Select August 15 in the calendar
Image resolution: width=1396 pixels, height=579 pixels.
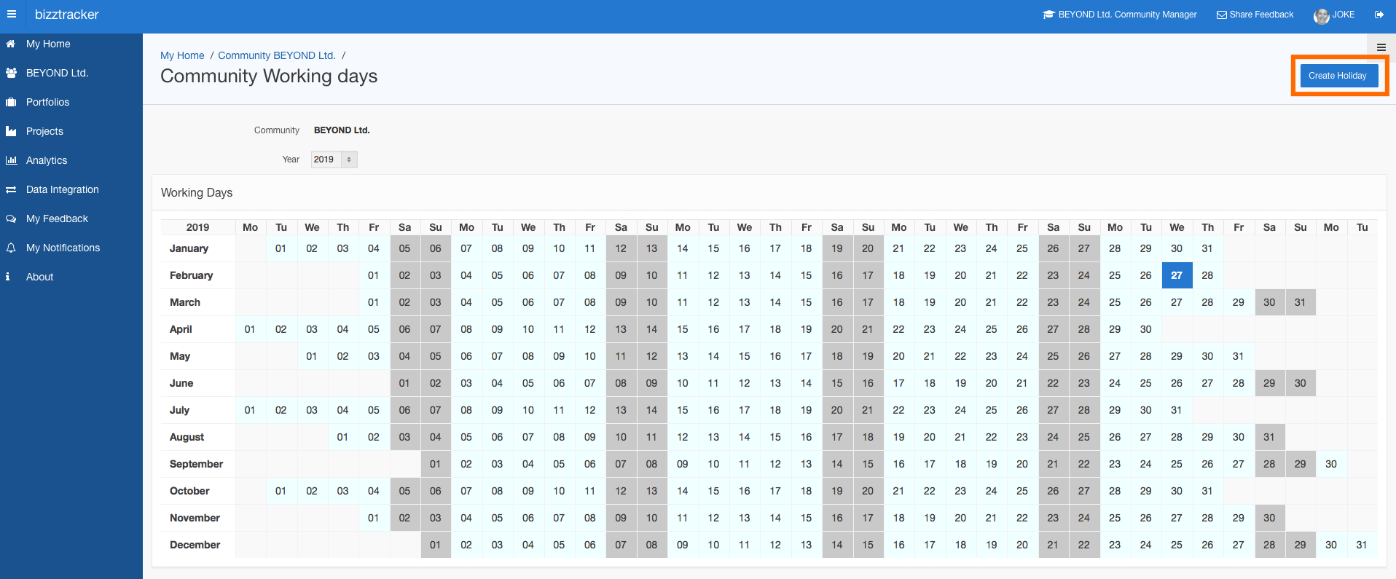(x=775, y=437)
